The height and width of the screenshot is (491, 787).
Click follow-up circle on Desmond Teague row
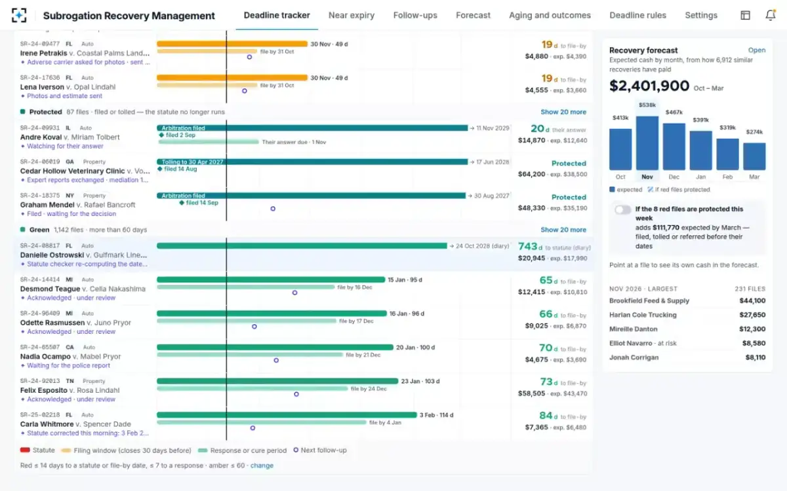point(295,293)
